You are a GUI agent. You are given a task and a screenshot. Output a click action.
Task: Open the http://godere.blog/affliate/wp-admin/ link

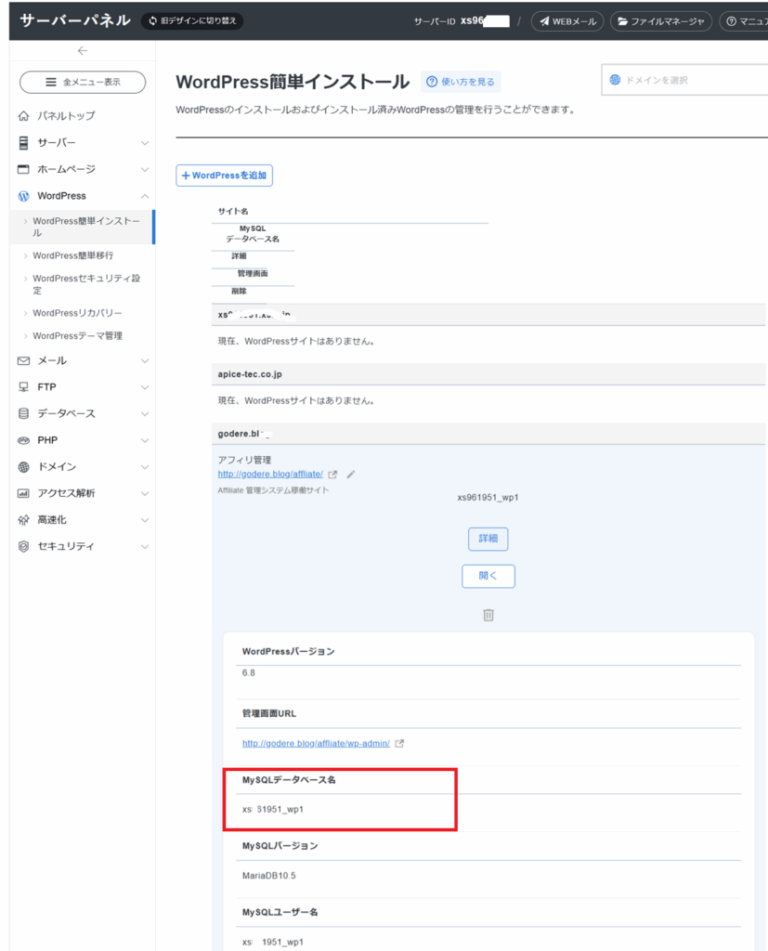click(316, 744)
